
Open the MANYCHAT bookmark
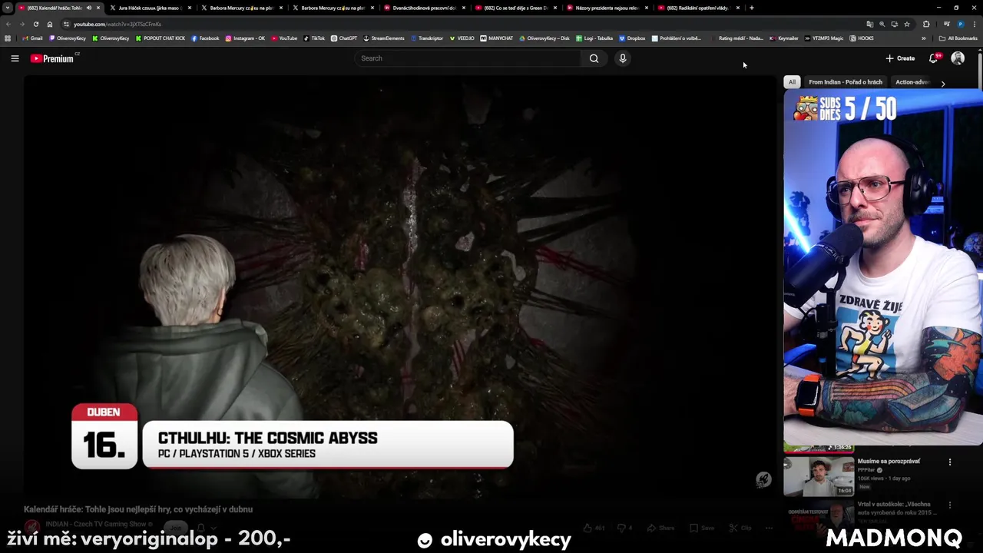[497, 38]
